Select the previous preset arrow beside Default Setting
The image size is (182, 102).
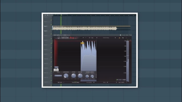coord(97,38)
